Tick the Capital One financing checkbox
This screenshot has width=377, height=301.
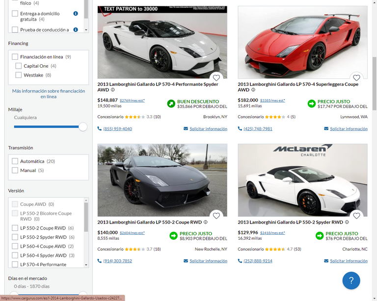click(x=19, y=66)
